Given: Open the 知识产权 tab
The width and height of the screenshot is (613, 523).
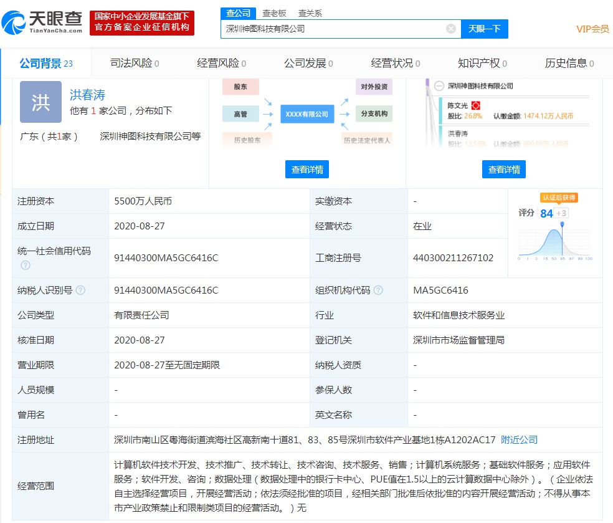Looking at the screenshot, I should tap(482, 64).
